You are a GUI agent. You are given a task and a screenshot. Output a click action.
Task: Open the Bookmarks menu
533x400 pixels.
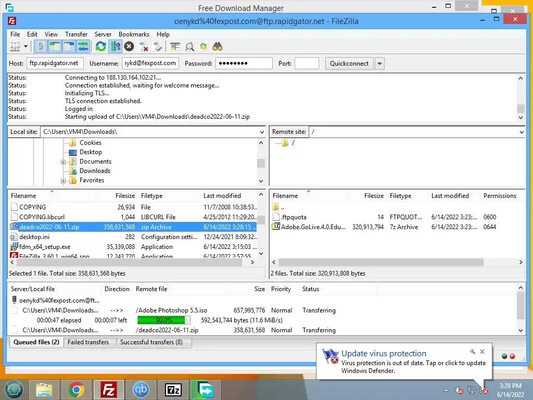[x=134, y=34]
